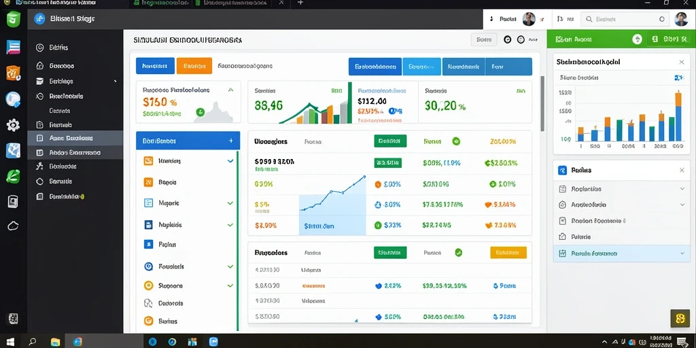Viewport: 696px width, 348px height.
Task: Toggle green checkmark beside the document-icon list row
Action: tap(230, 203)
